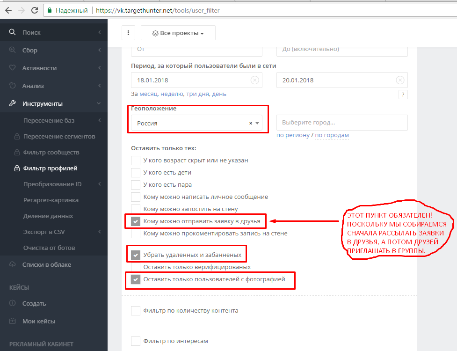This screenshot has width=457, height=351.
Task: Uncheck 'Убрать удаленных и забанненых'
Action: [136, 255]
